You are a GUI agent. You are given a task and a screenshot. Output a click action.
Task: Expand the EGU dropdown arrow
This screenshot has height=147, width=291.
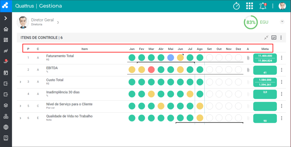pyautogui.click(x=282, y=22)
